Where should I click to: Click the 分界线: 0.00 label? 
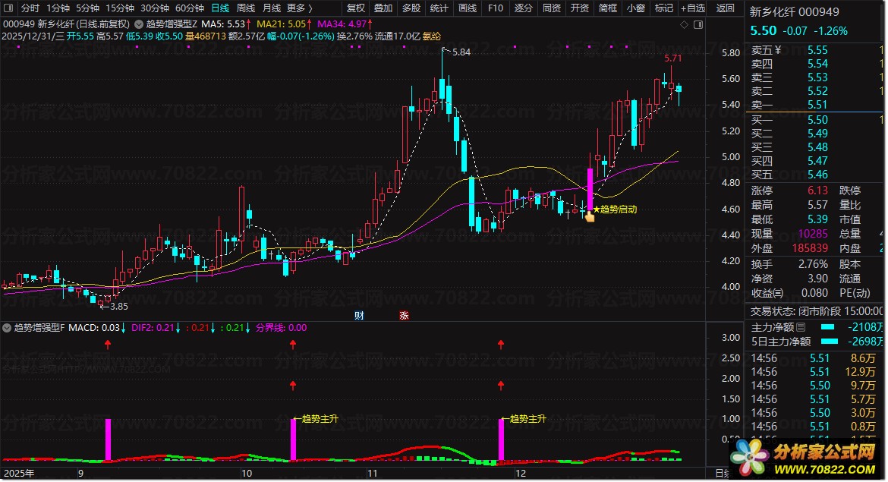tap(282, 328)
